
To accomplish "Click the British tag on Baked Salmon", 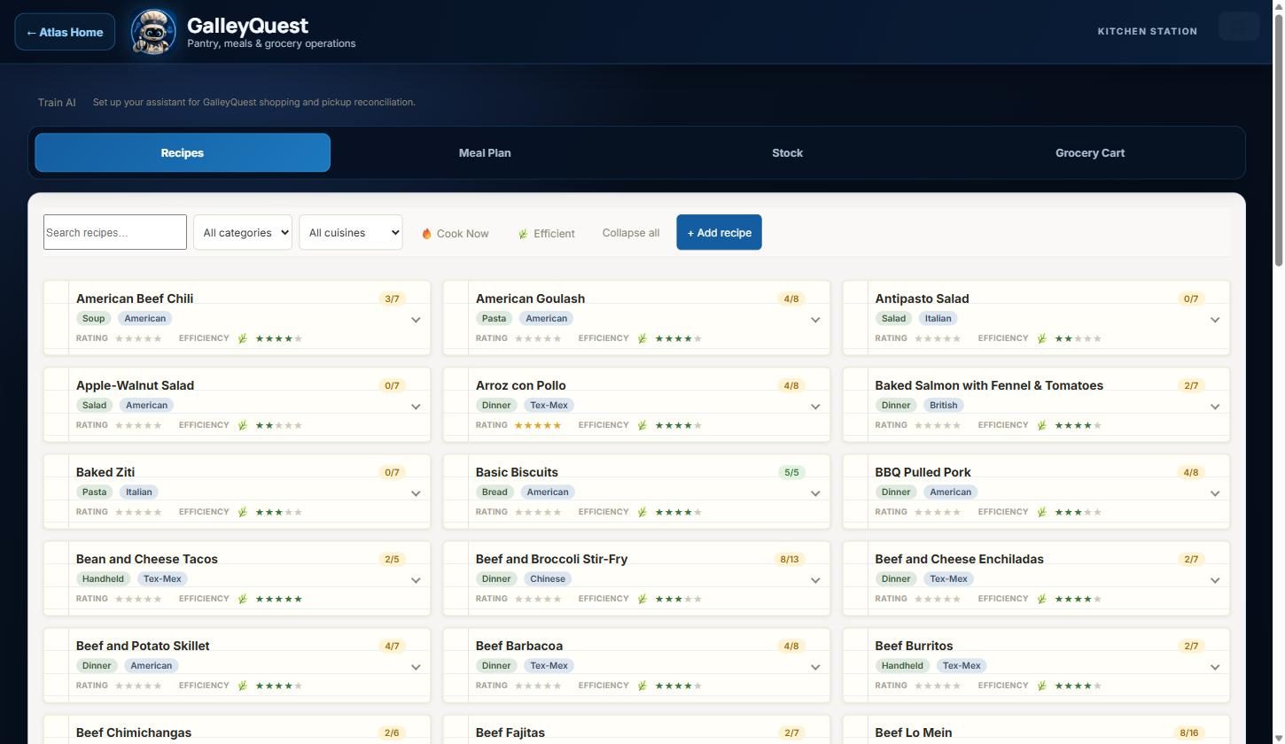I will [x=943, y=405].
